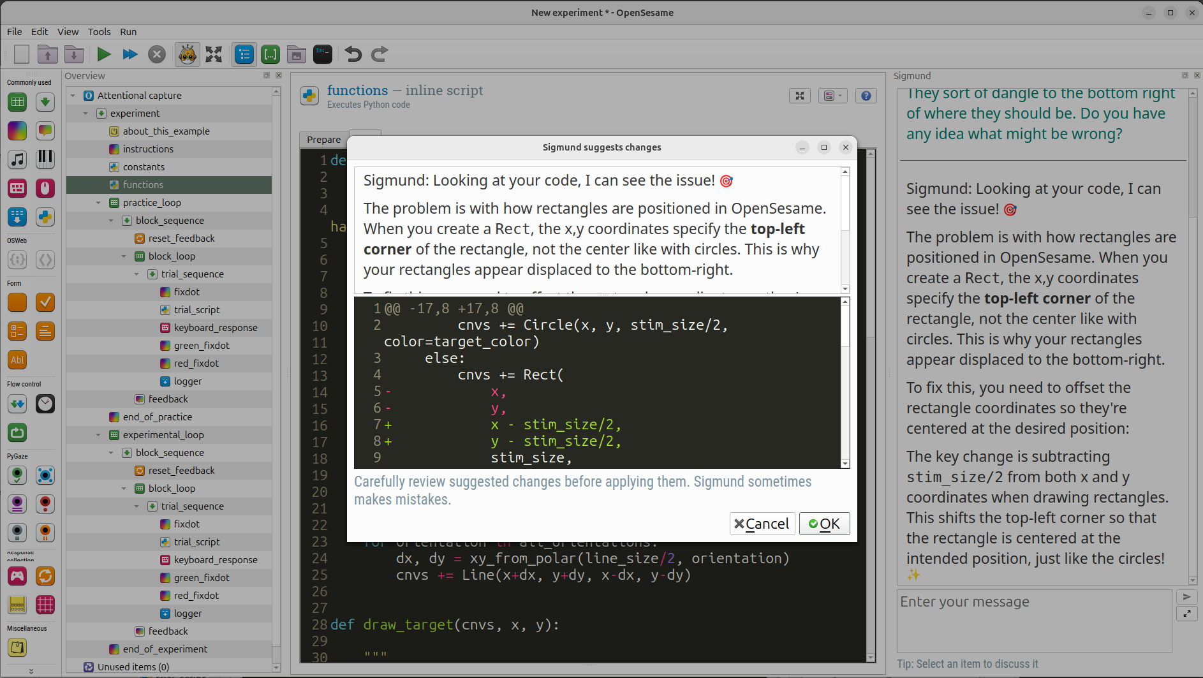Screen dimensions: 1203x678
Task: Click the New experiment toolbar icon
Action: [22, 55]
